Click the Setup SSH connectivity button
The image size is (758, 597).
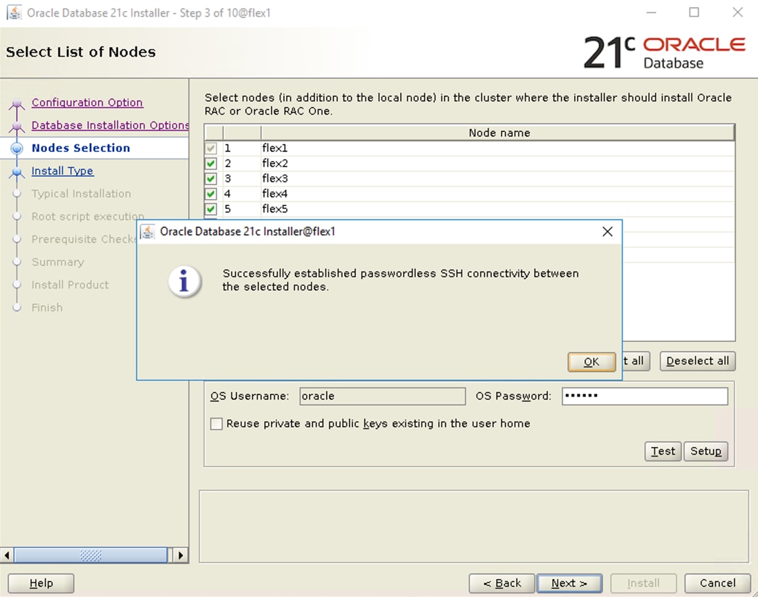(705, 451)
